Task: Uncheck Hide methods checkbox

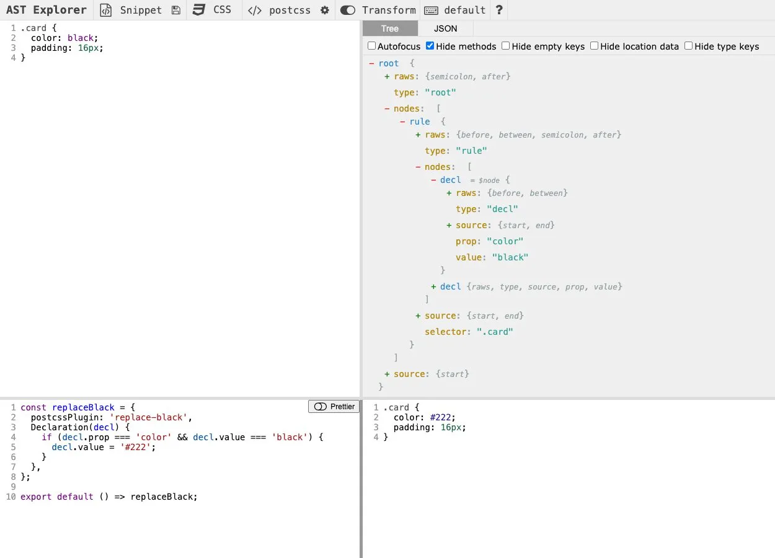Action: (430, 46)
